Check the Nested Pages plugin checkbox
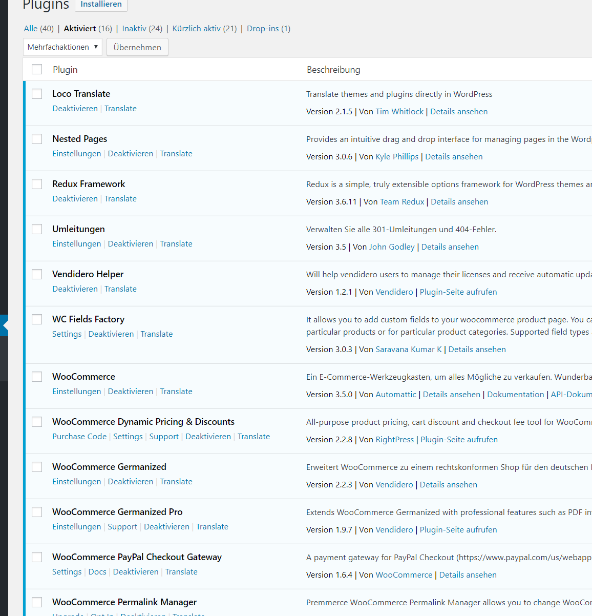This screenshot has width=592, height=616. (x=37, y=139)
